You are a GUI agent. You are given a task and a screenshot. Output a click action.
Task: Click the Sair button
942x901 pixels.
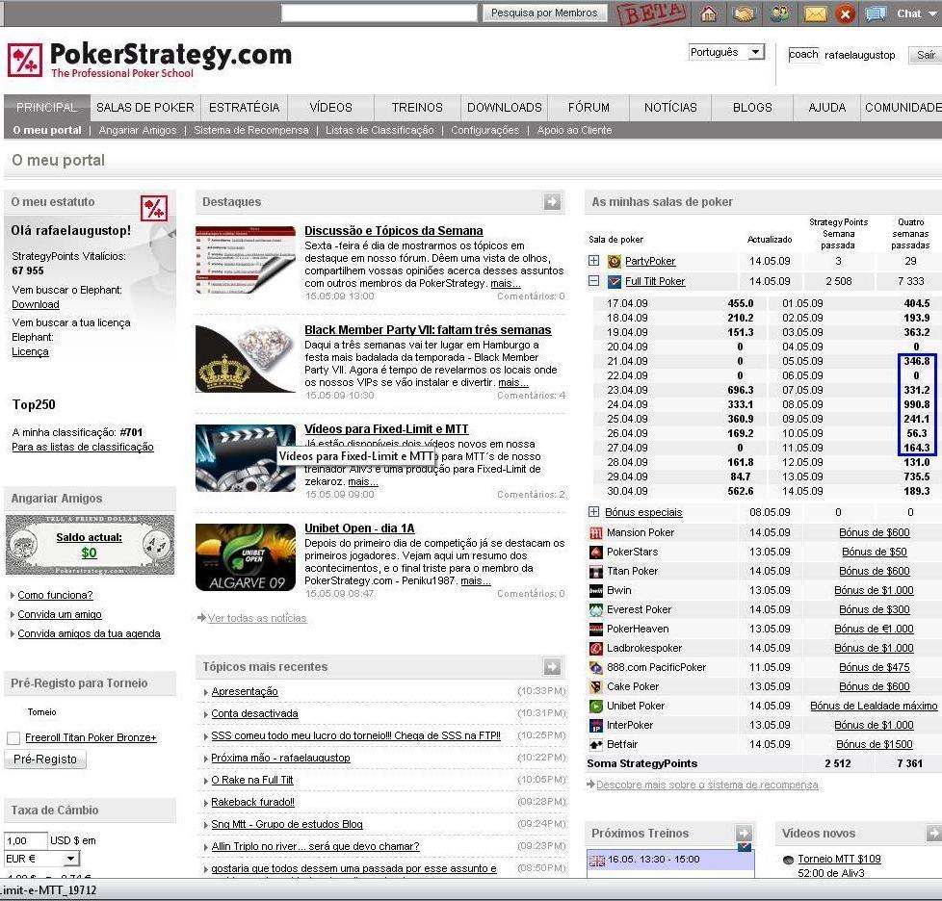[926, 55]
